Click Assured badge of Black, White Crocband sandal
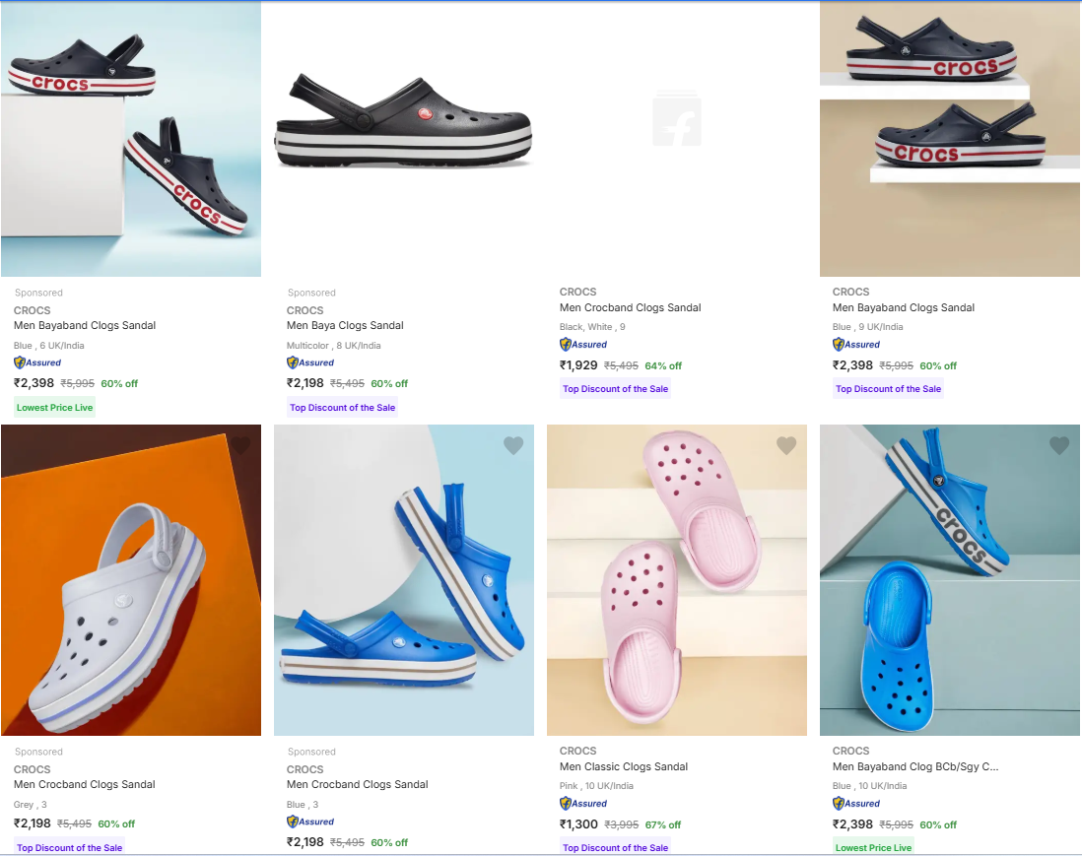Screen dimensions: 1082x856 tap(583, 345)
